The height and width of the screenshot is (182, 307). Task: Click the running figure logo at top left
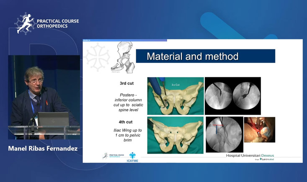pos(25,24)
